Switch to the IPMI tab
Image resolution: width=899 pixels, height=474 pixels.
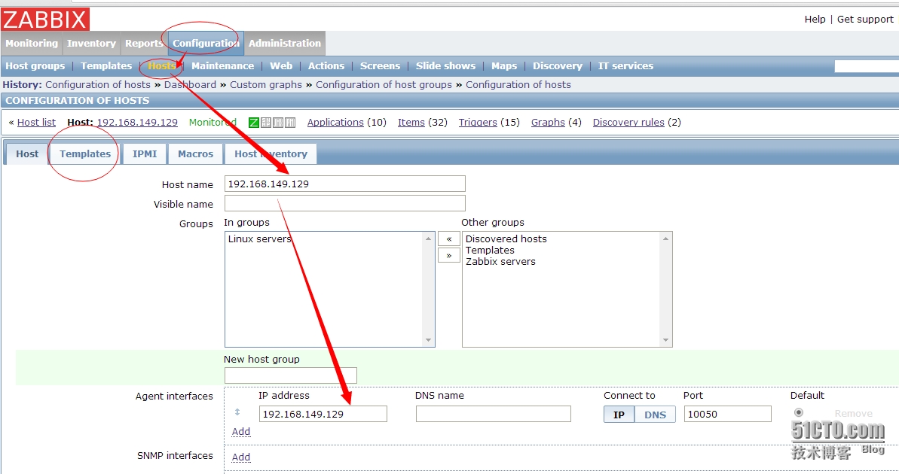tap(145, 154)
